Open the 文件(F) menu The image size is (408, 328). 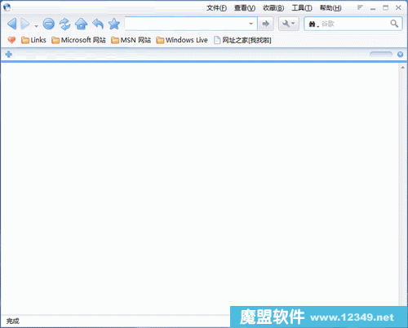click(x=216, y=8)
